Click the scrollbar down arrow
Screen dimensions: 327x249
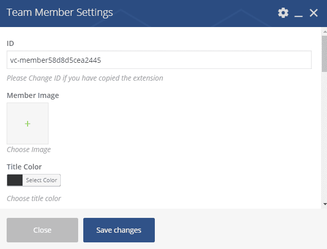(324, 204)
